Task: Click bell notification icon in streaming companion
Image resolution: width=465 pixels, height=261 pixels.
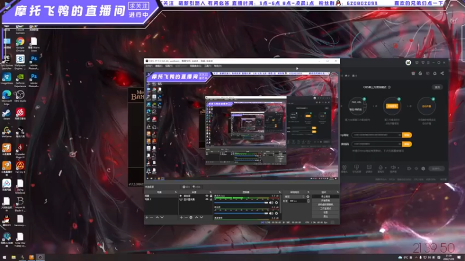Action: point(435,73)
